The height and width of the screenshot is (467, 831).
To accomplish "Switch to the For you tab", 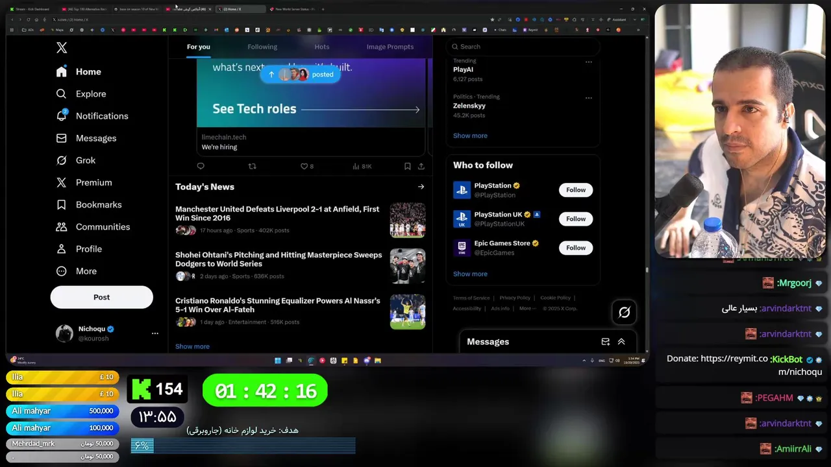I will [199, 47].
